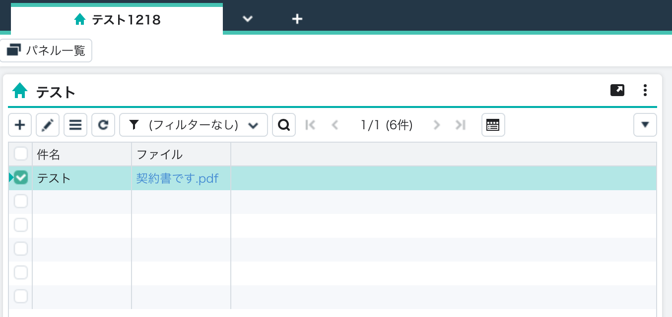Click the パネル一覧 button
Image resolution: width=672 pixels, height=317 pixels.
pyautogui.click(x=46, y=51)
